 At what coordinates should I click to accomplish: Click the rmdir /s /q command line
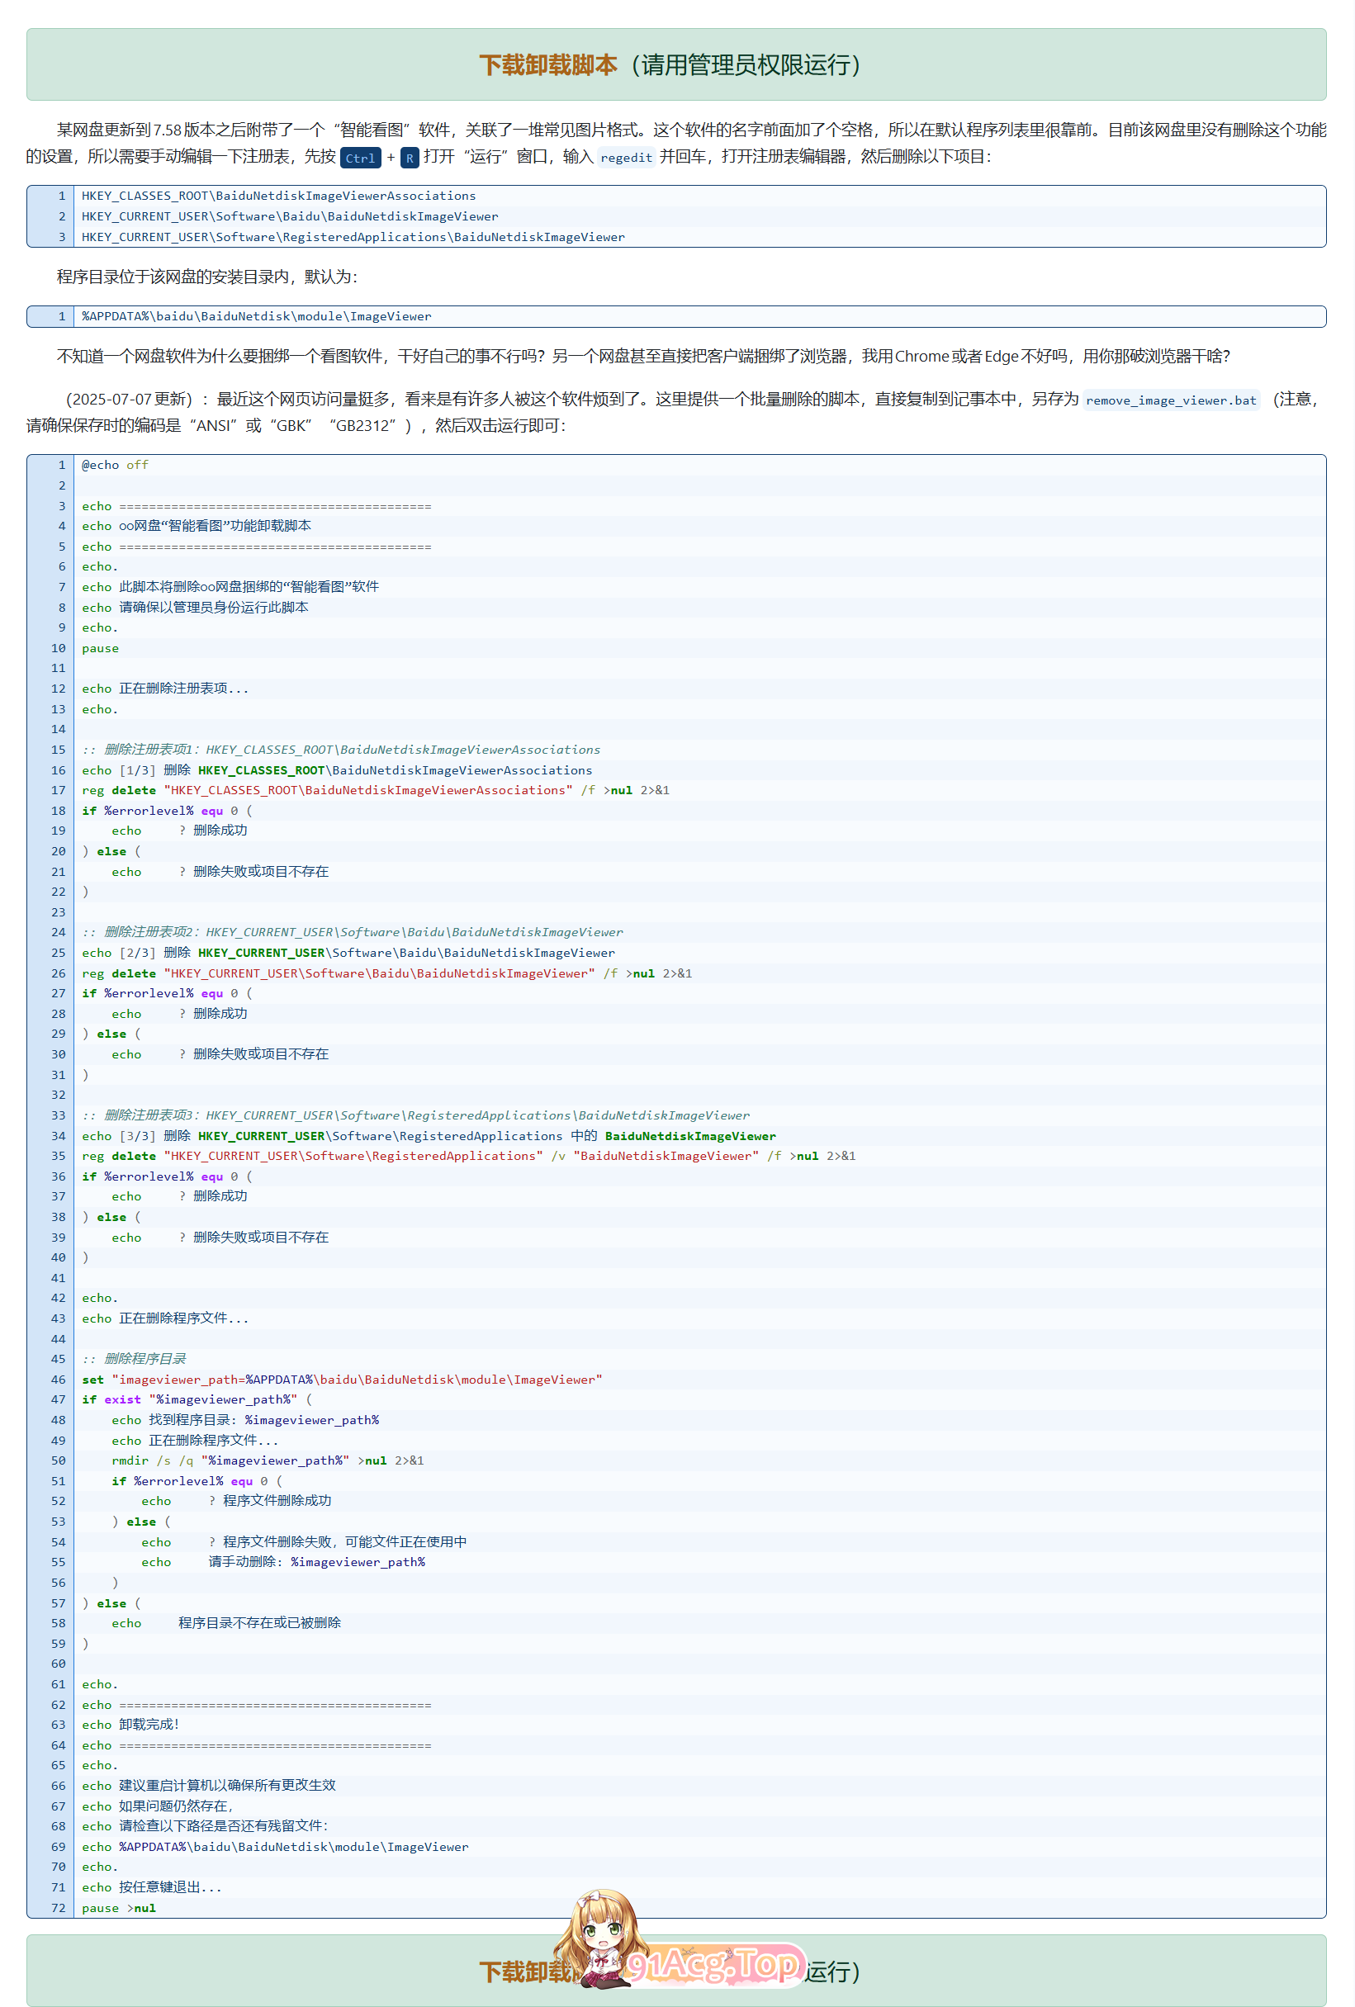coord(267,1461)
